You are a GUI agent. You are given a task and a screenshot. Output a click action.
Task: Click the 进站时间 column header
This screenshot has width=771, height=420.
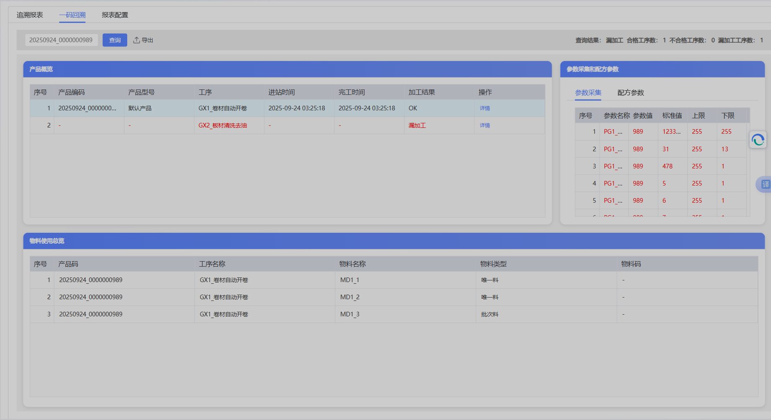point(281,92)
